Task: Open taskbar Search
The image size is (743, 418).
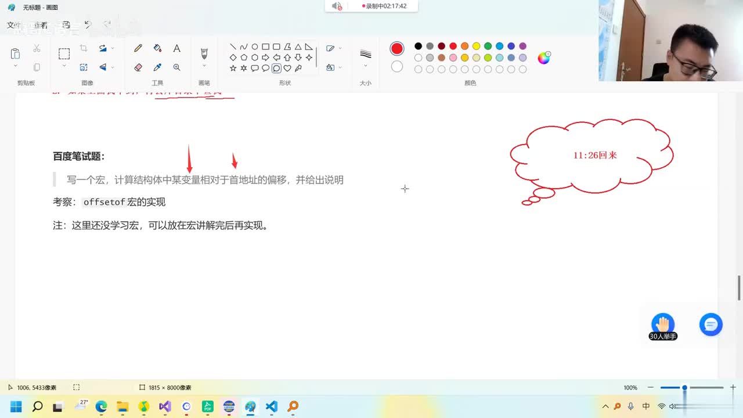Action: tap(37, 406)
